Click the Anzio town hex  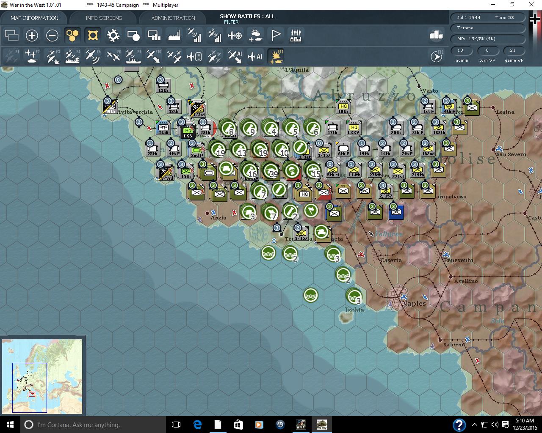coord(207,213)
